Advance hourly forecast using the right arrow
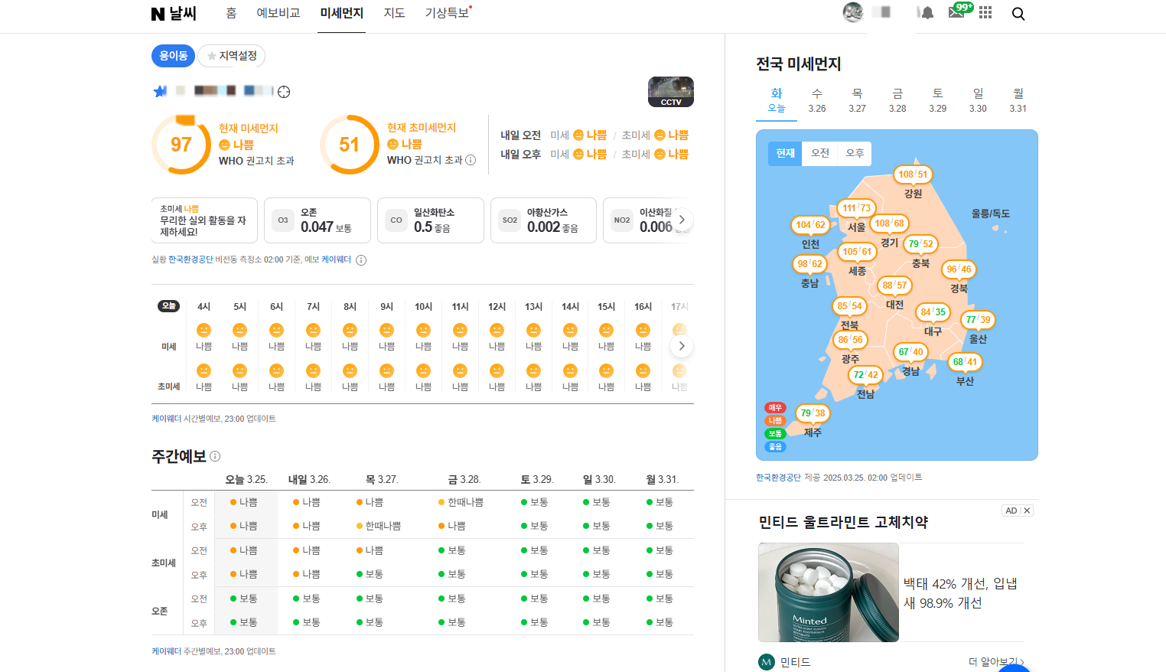This screenshot has width=1166, height=672. pos(681,345)
